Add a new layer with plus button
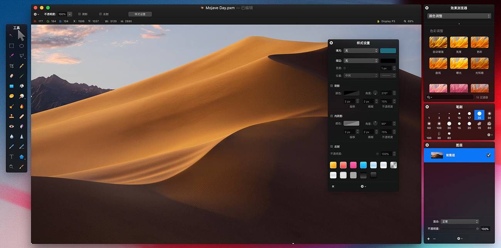Viewport: 501px width, 248px height. point(428,239)
